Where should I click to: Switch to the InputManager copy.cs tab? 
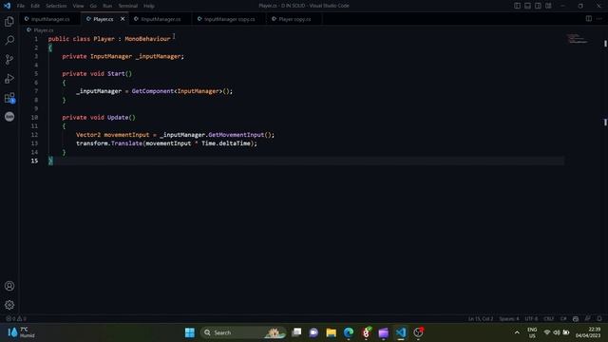229,19
